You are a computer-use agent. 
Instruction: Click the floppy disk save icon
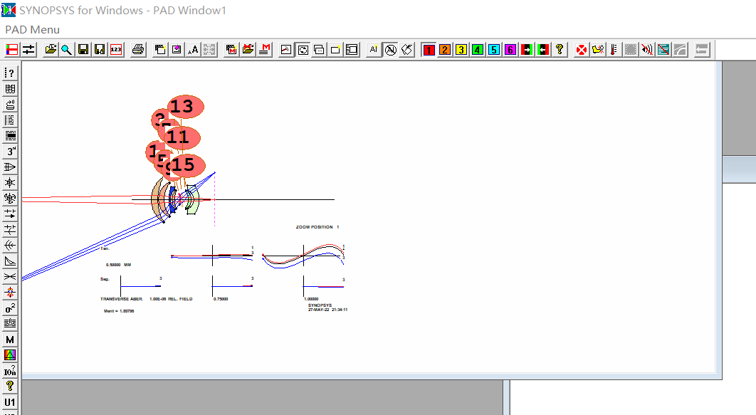(83, 50)
